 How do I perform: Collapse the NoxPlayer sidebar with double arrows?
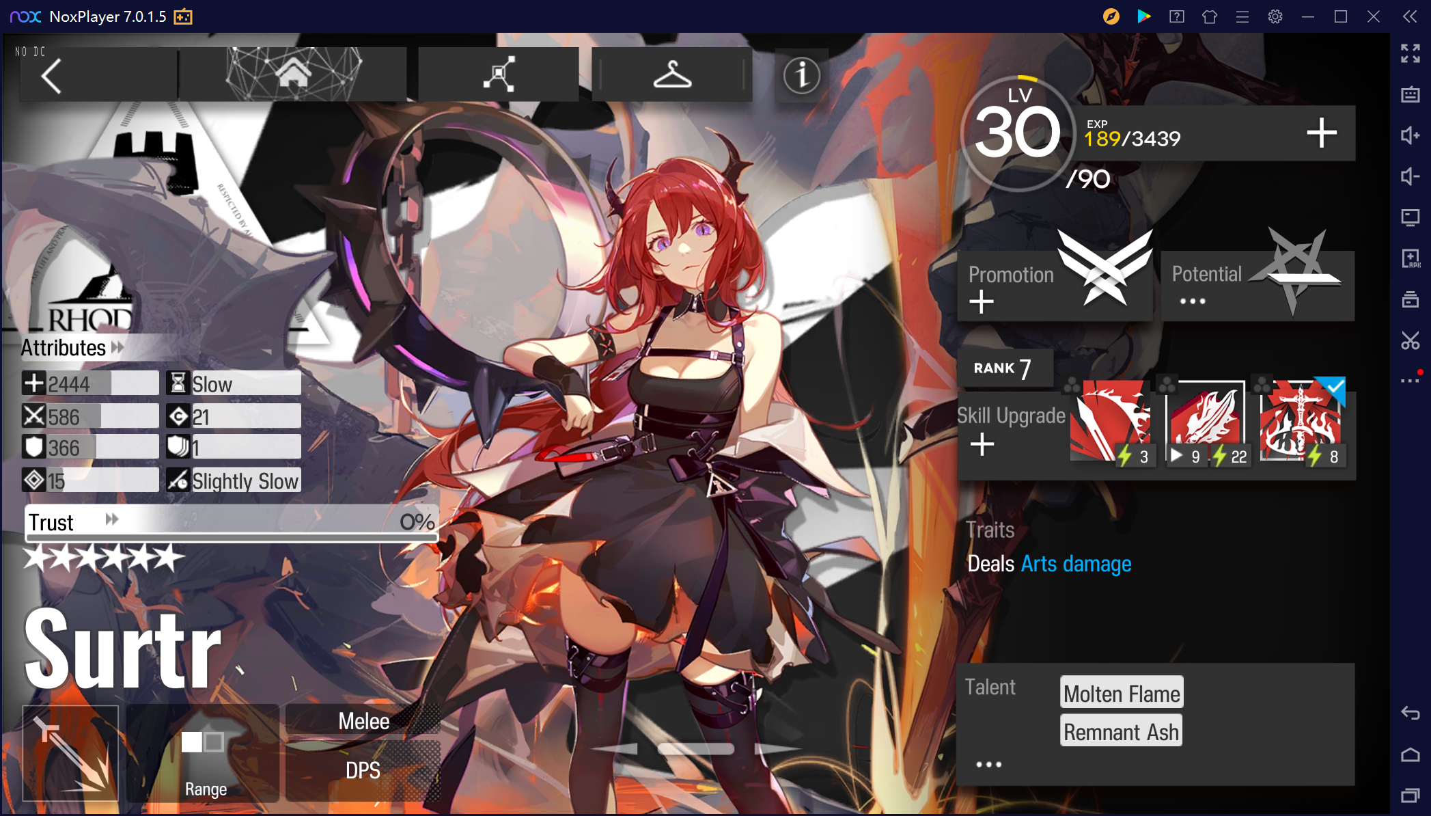coord(1411,16)
